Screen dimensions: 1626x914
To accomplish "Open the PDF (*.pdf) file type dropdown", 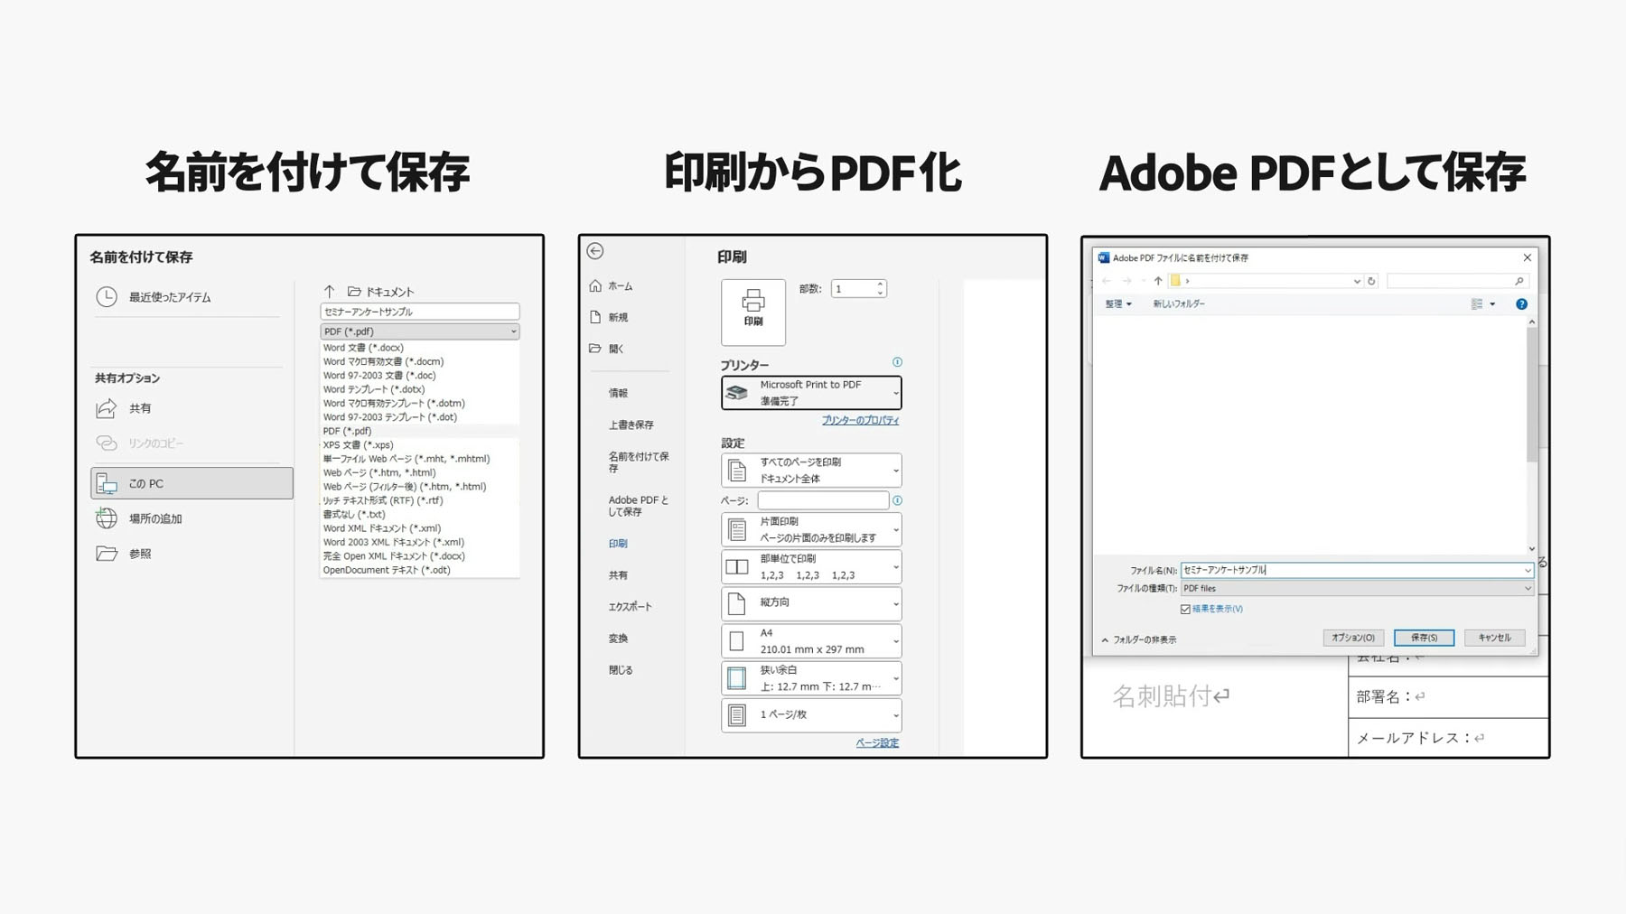I will [x=420, y=331].
